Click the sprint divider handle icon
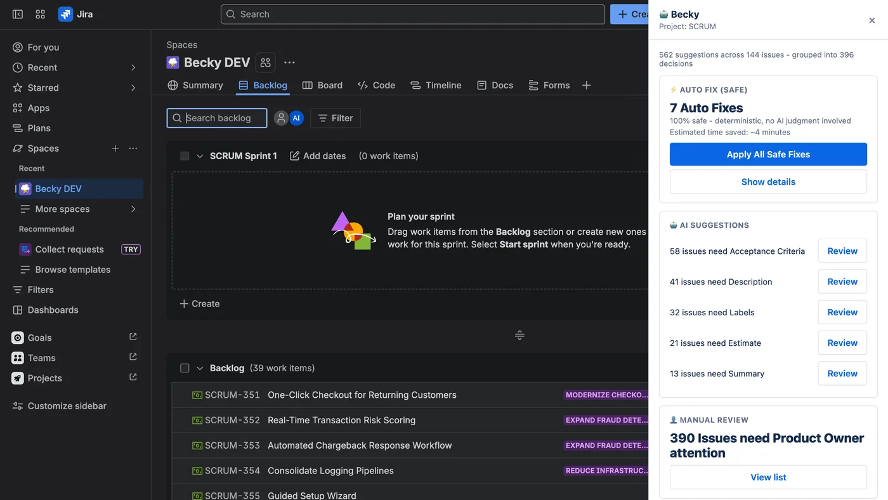This screenshot has height=500, width=888. [519, 335]
